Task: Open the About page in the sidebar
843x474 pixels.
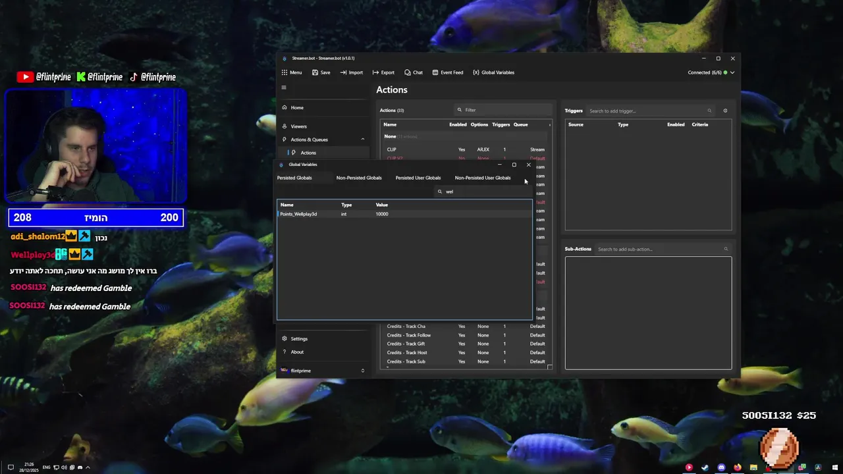Action: pos(323,352)
